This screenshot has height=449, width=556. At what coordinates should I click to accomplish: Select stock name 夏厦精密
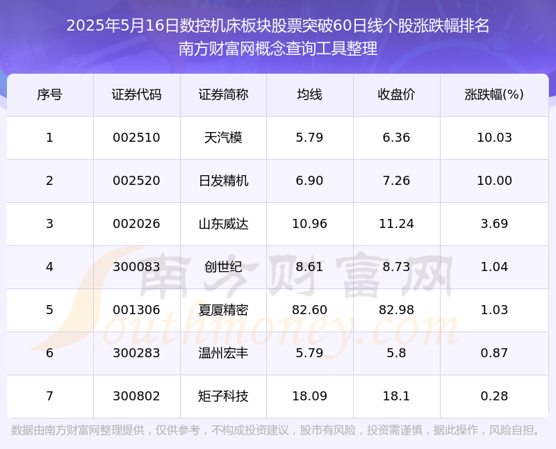tap(223, 310)
